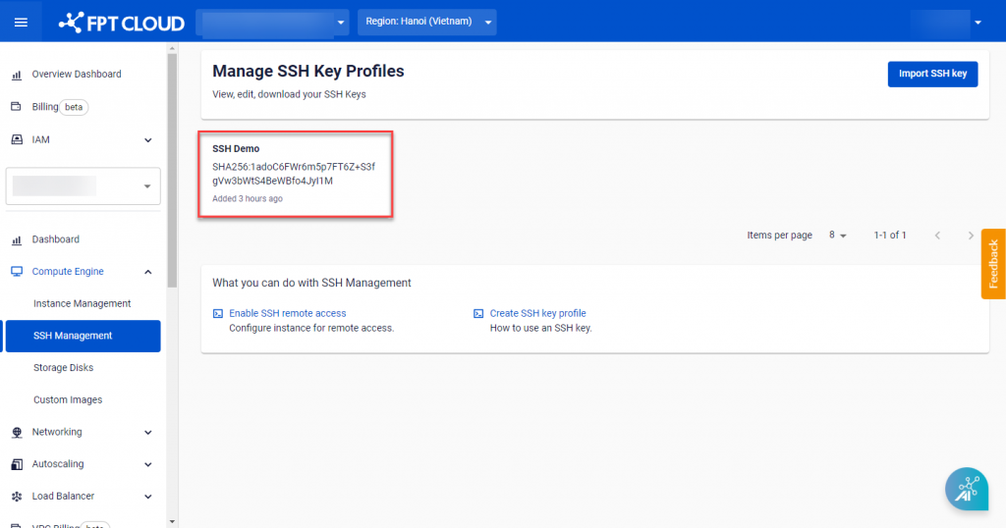Click the Compute Engine monitor icon
Image resolution: width=1006 pixels, height=528 pixels.
17,272
